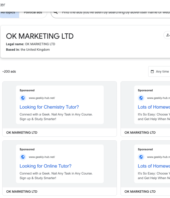Open the Looking for Online Tutor? headline
The image size is (170, 198).
pos(46,166)
